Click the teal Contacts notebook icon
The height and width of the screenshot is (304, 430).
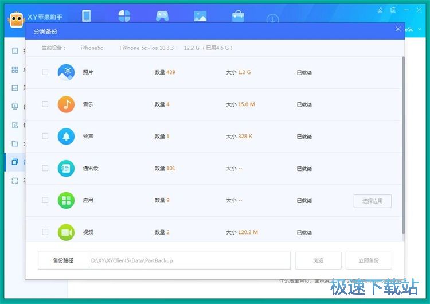coord(67,168)
